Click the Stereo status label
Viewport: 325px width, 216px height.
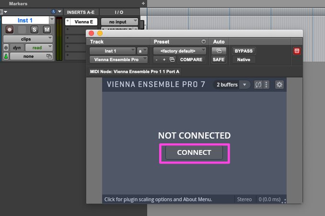point(244,199)
